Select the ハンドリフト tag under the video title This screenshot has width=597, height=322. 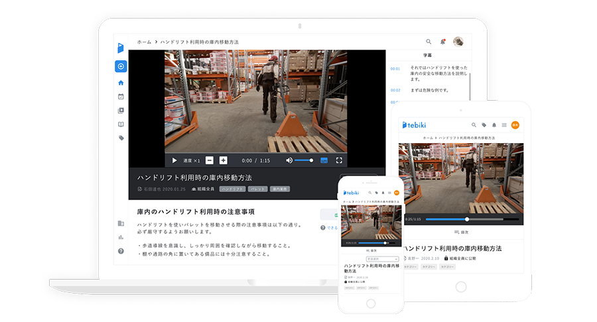pyautogui.click(x=232, y=189)
